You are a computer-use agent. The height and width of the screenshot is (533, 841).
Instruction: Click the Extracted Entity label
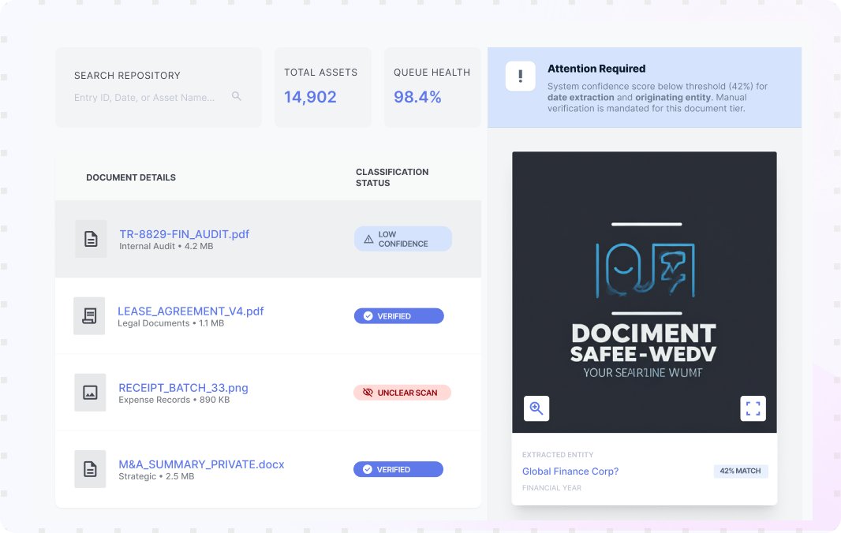tap(558, 455)
